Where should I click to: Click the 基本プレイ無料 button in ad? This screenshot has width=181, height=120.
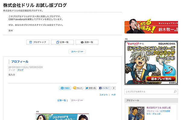161,79
